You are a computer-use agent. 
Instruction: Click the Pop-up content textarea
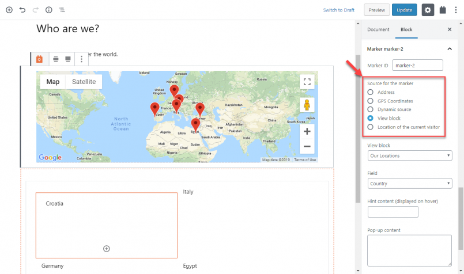click(x=410, y=250)
